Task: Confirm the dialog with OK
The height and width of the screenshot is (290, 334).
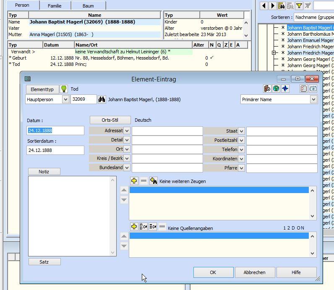Action: (x=213, y=272)
